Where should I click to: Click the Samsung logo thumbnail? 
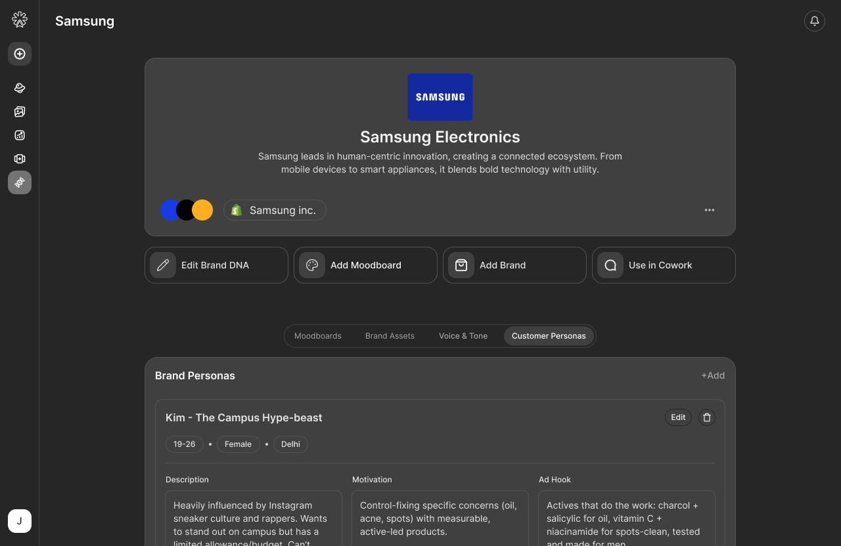440,97
